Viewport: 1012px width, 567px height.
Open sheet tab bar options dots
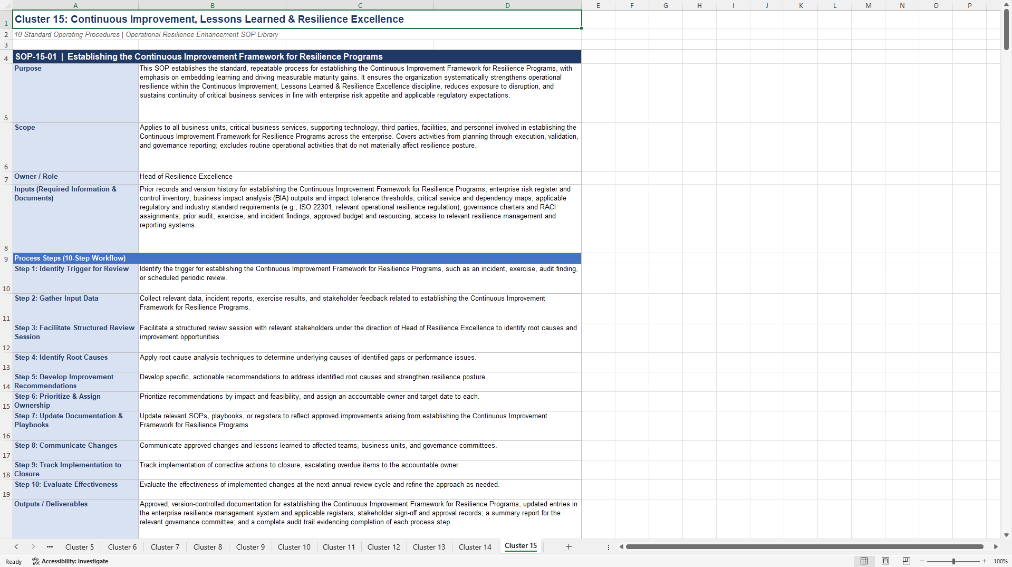(609, 547)
